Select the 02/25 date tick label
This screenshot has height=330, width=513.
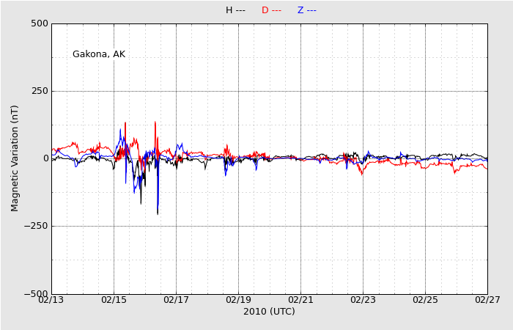coord(425,299)
